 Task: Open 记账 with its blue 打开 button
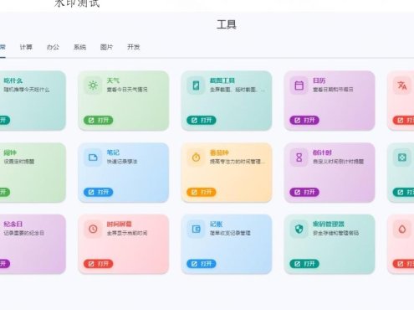point(202,264)
